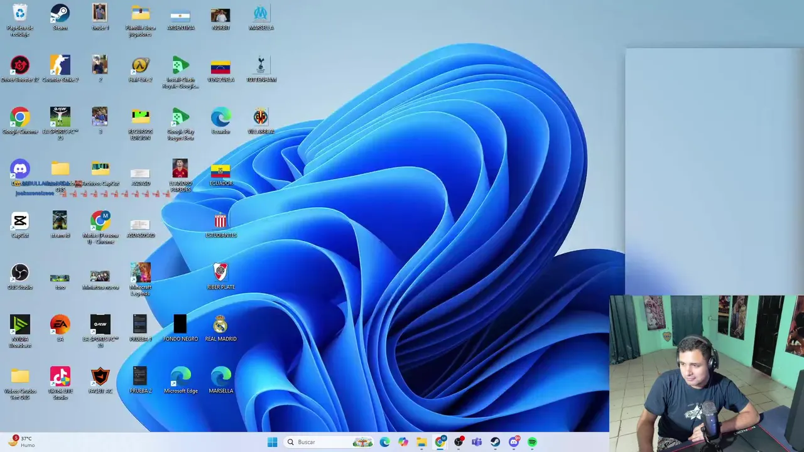This screenshot has width=804, height=452.
Task: Launch the EA app desktop shortcut
Action: click(x=60, y=328)
